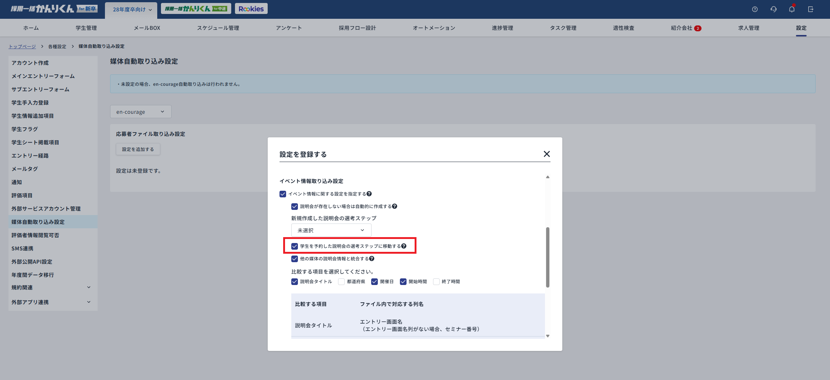Click help icon beside 説明会が存在しない場合は自動的に作成する
830x380 pixels.
[x=394, y=206]
